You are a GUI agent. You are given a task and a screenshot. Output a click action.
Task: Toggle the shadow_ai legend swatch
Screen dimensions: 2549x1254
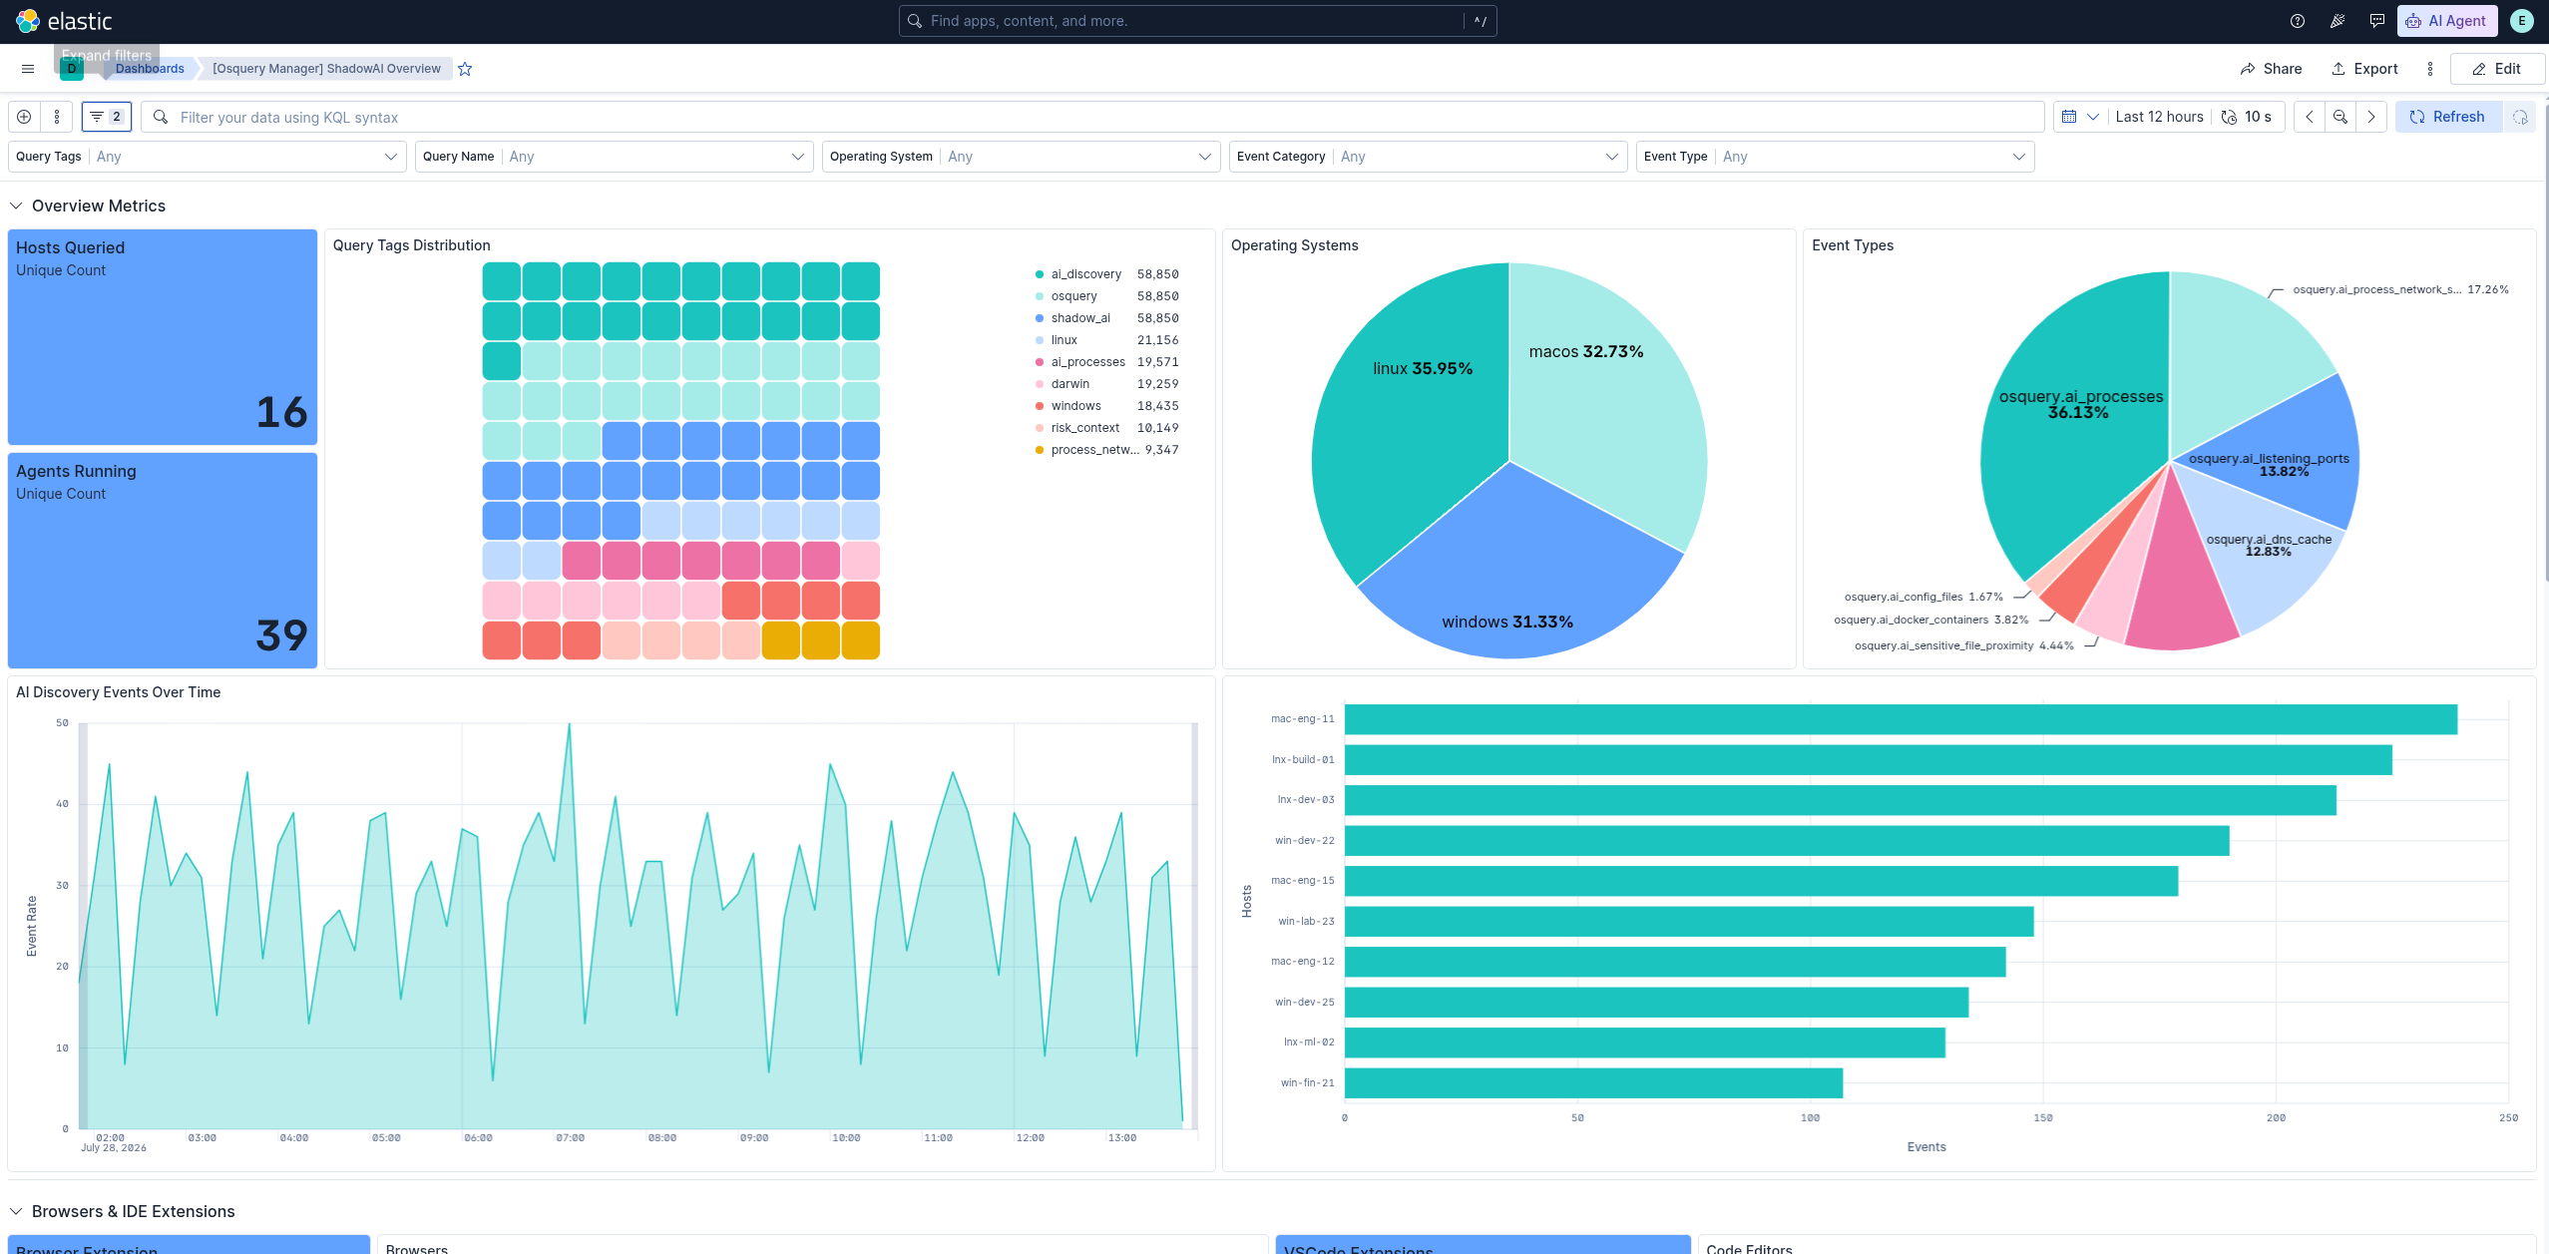[x=1040, y=318]
